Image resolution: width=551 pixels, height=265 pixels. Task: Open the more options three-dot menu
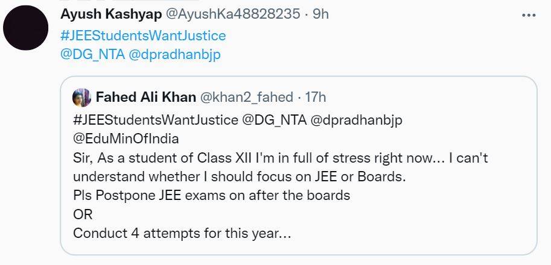click(x=528, y=15)
